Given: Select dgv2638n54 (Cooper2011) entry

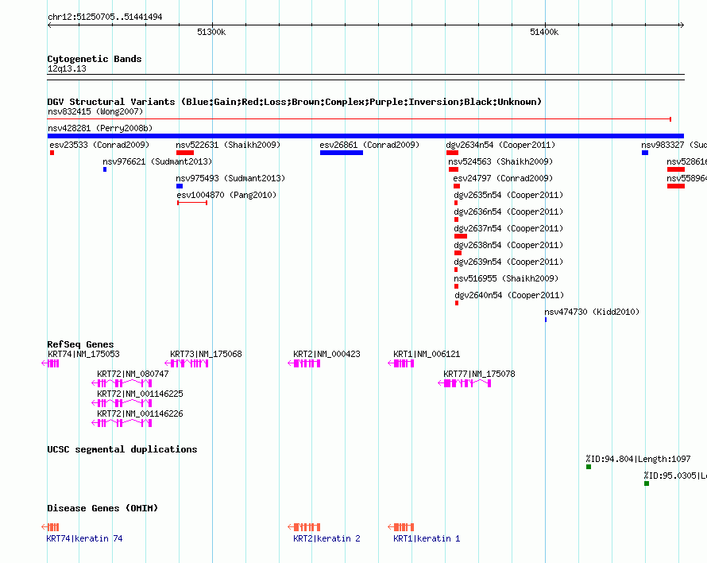Looking at the screenshot, I should (x=508, y=245).
